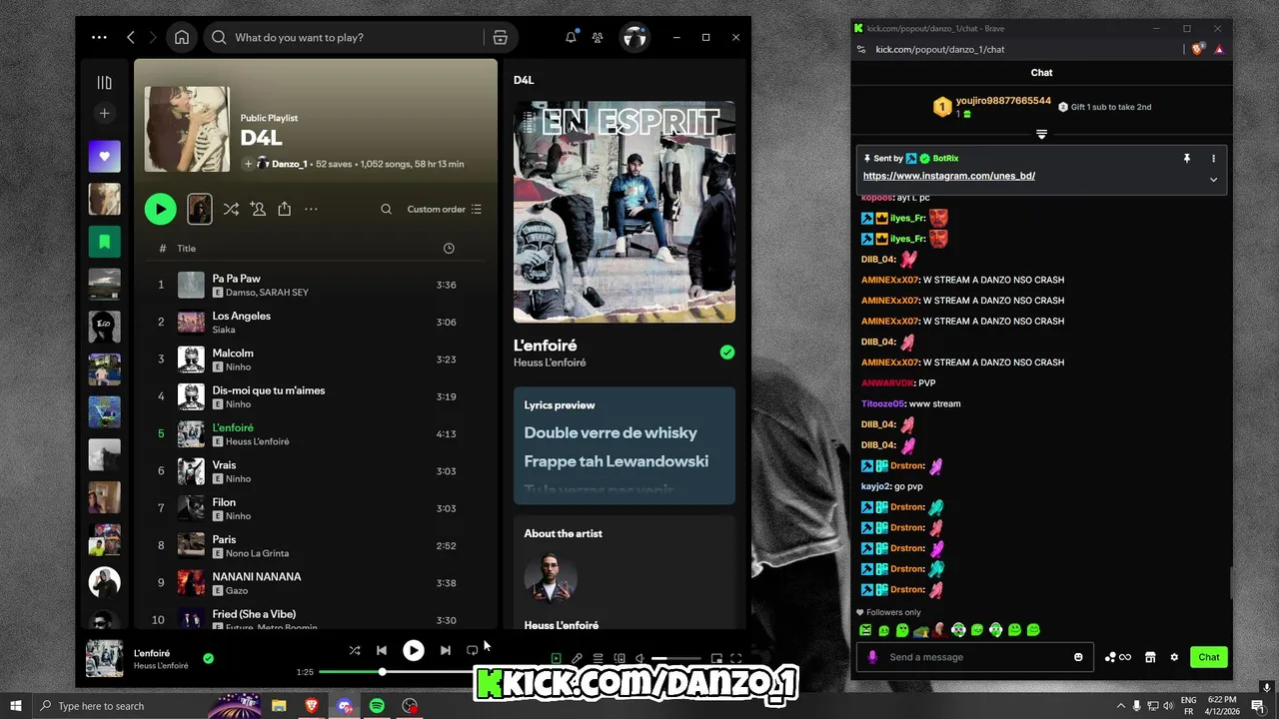The width and height of the screenshot is (1279, 719).
Task: Select track Vrais by Ninho
Action: point(316,471)
